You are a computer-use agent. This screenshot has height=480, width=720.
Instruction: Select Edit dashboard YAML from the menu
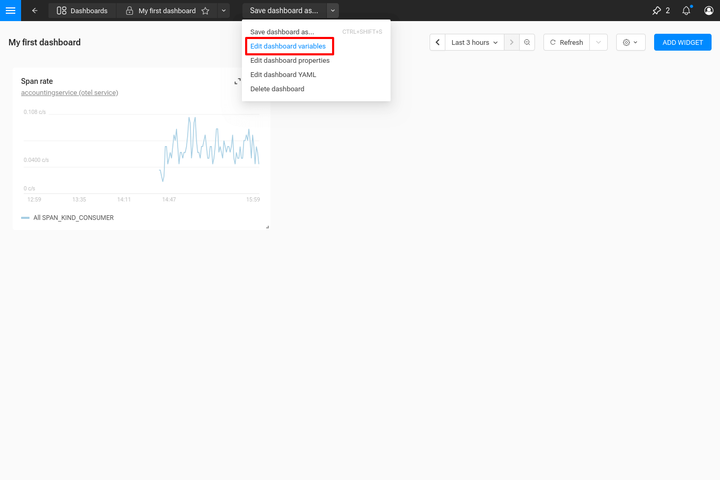tap(283, 74)
